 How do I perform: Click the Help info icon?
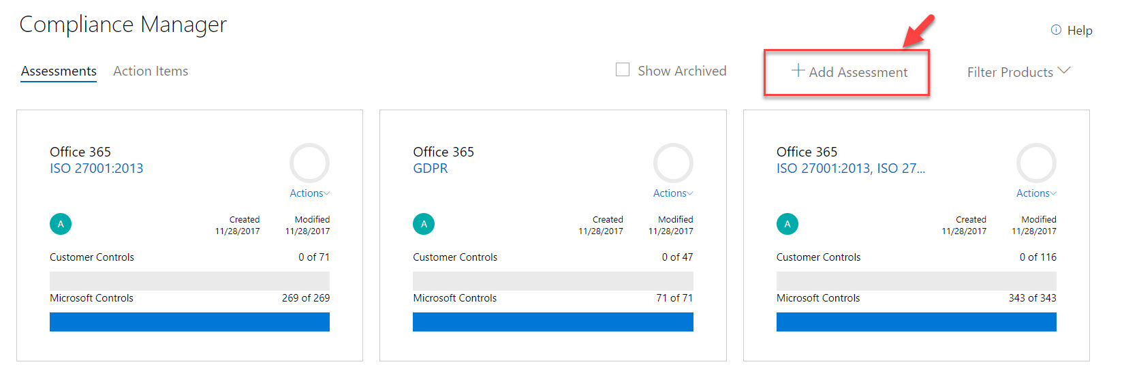[1056, 30]
